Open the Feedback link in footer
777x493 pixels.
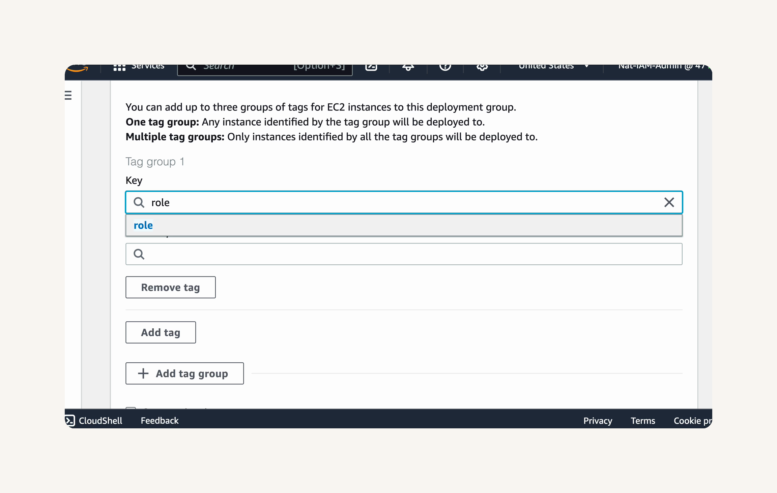[x=160, y=421]
